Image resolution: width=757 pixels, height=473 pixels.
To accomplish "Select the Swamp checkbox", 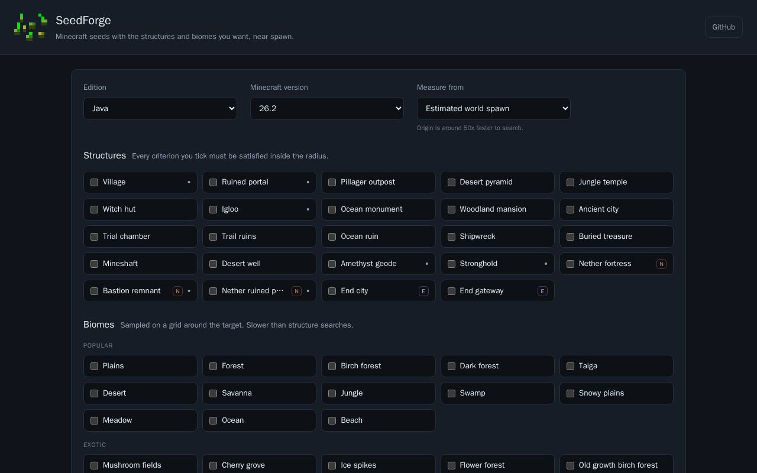I will click(451, 393).
